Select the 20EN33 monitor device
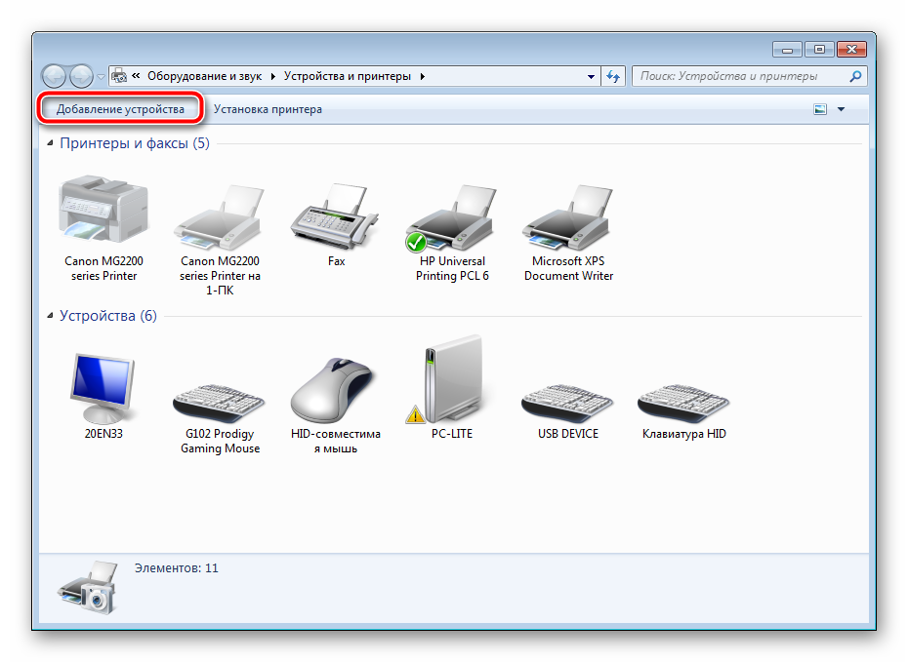Screen dimensions: 908x662 coord(103,386)
